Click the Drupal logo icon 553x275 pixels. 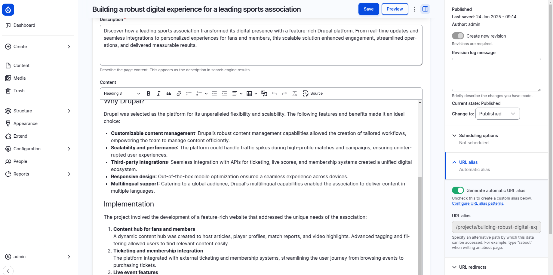coord(8,10)
